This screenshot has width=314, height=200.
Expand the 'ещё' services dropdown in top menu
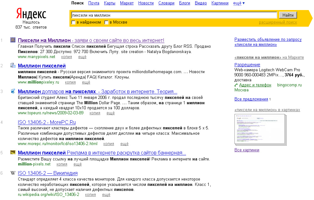pyautogui.click(x=239, y=3)
